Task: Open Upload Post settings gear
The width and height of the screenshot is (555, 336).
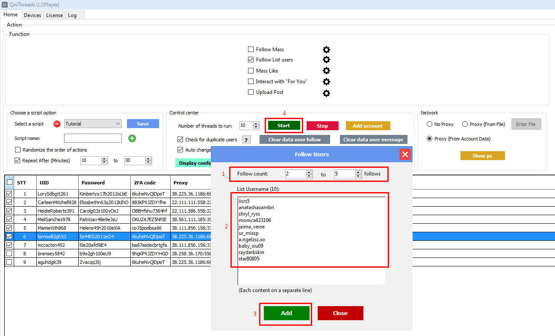Action: [326, 93]
